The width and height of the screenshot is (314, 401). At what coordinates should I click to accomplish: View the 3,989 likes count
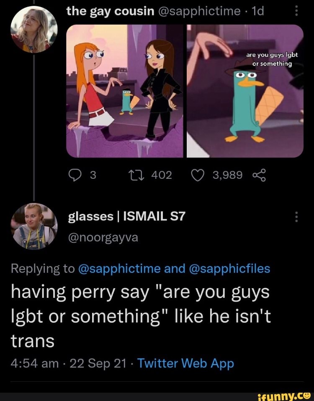[227, 175]
